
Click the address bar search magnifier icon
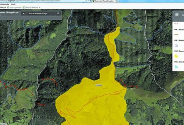coord(86,1)
